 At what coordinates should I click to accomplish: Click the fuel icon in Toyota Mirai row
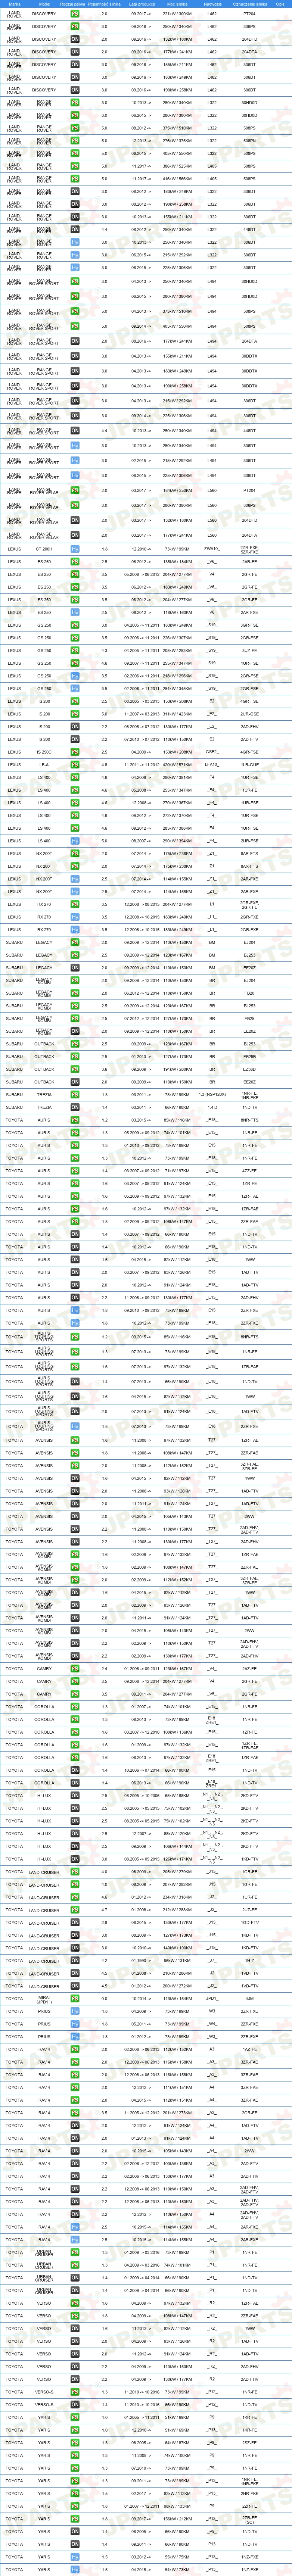pyautogui.click(x=75, y=1998)
